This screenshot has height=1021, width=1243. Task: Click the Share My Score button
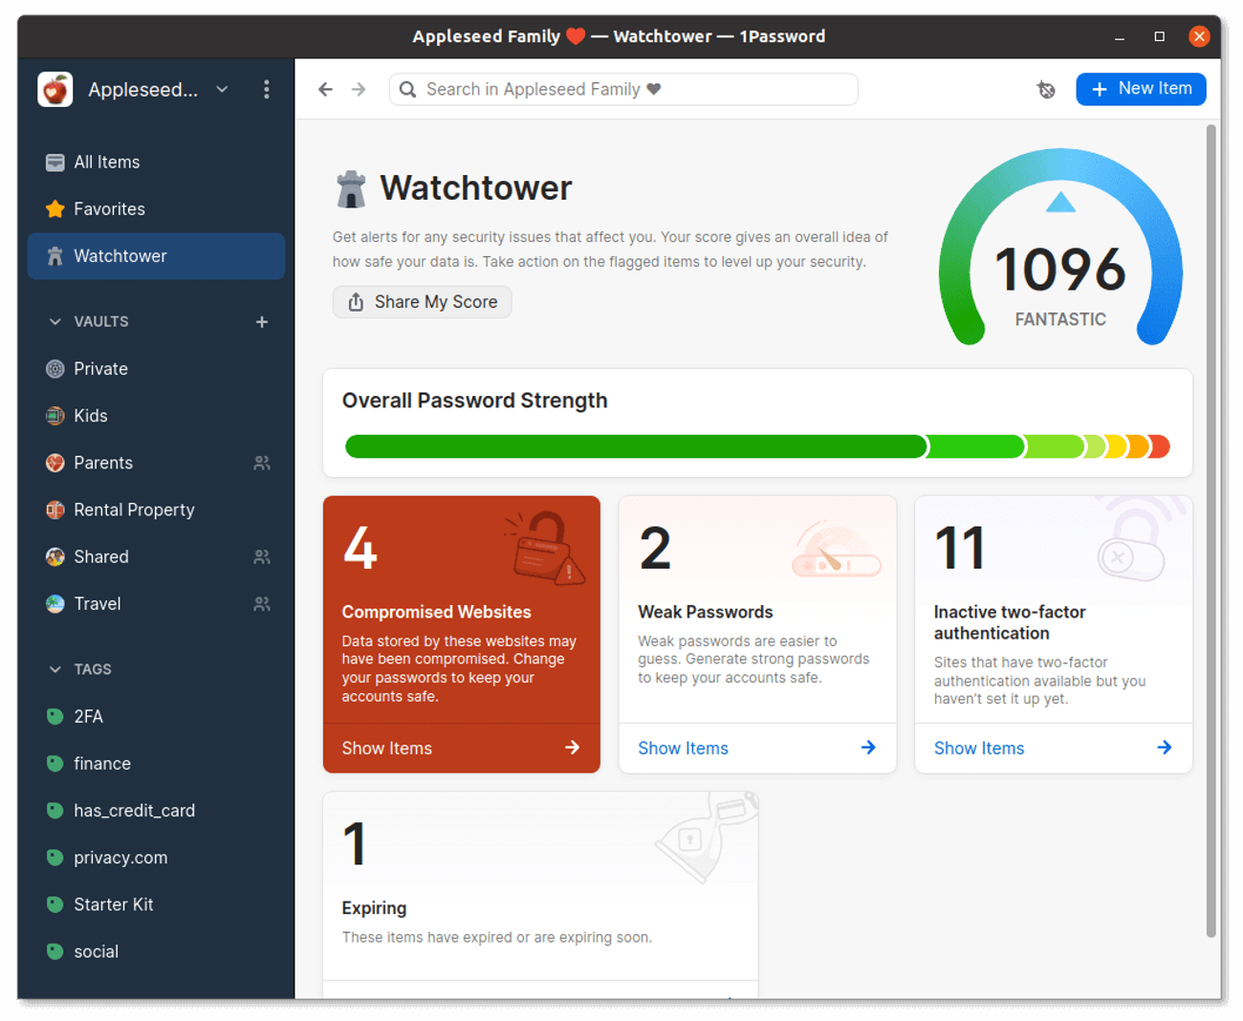[x=422, y=301]
